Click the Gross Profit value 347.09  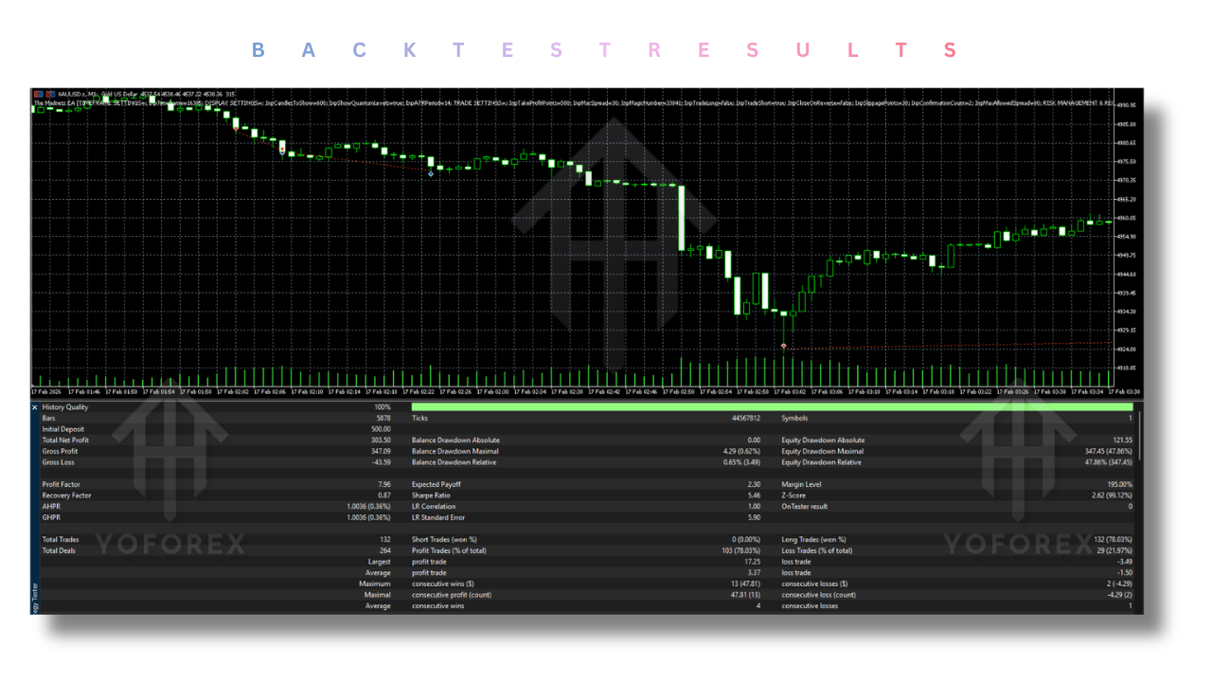click(x=381, y=451)
